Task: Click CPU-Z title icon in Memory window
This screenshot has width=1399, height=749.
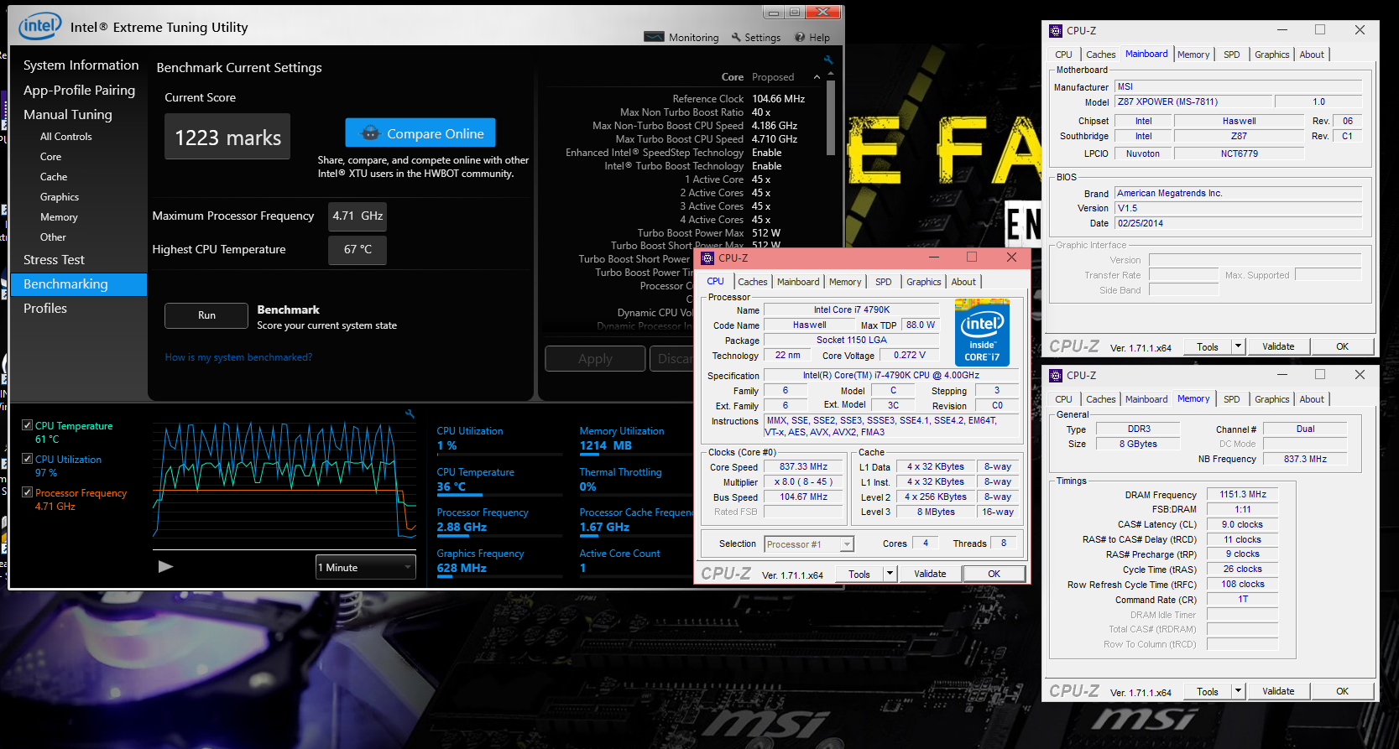Action: coord(1056,375)
